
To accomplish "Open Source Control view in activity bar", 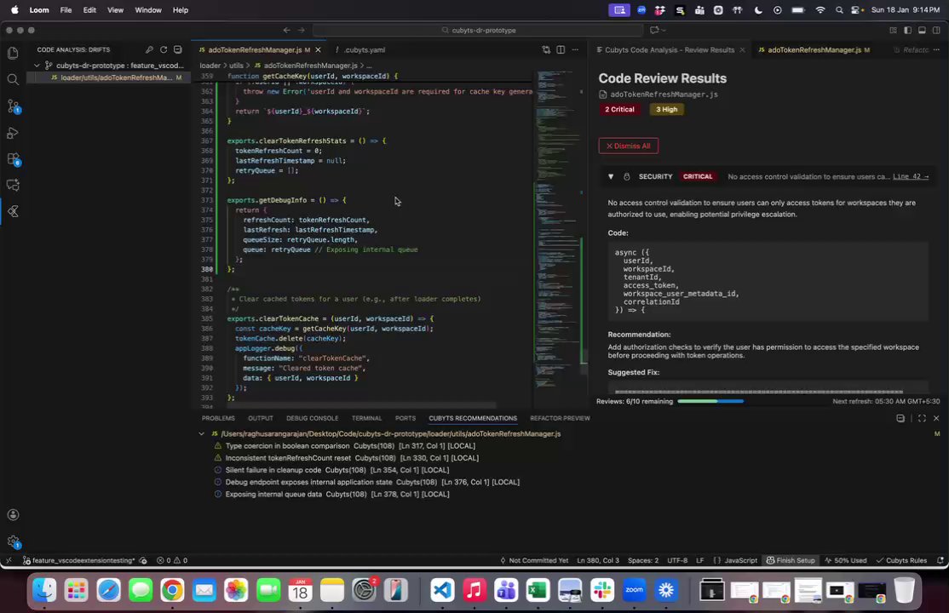I will [13, 106].
